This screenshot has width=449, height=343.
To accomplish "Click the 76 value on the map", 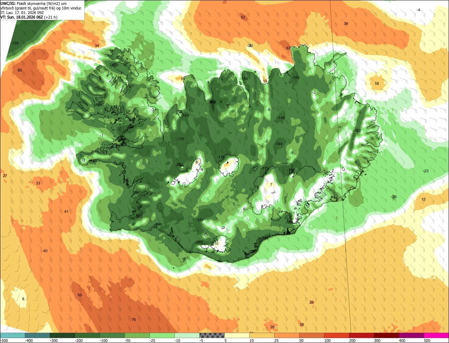I will [x=134, y=320].
